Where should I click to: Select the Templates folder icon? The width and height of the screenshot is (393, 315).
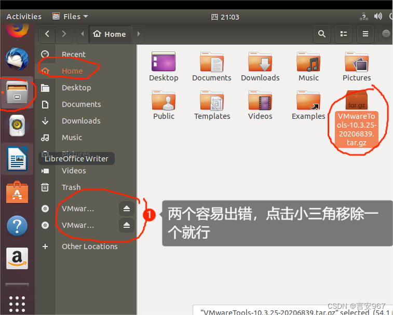[212, 105]
